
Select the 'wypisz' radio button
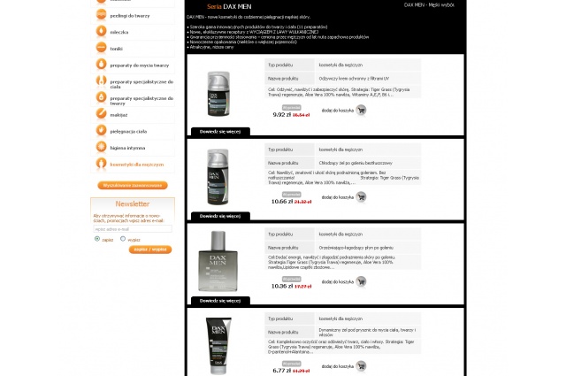click(123, 239)
